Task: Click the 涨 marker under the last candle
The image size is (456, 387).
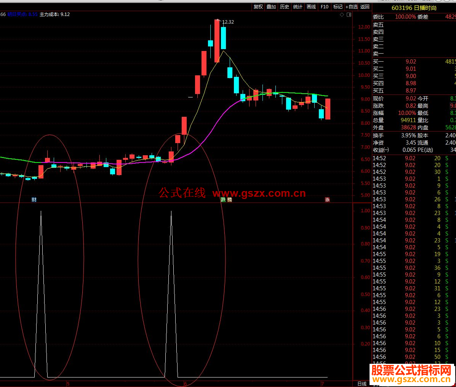Action: coord(327,200)
